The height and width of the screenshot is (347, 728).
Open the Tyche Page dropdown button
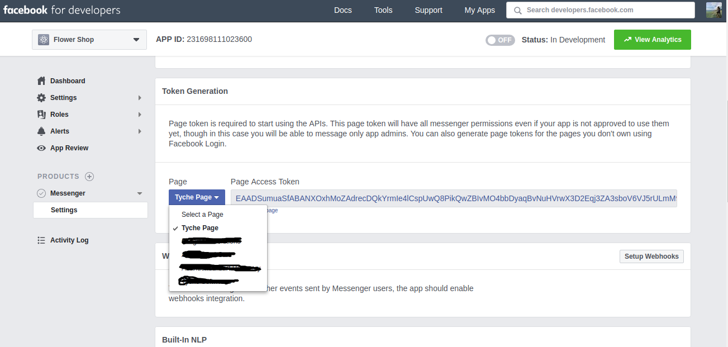pyautogui.click(x=197, y=197)
